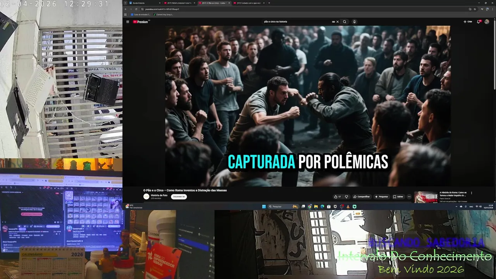Show hidden system tray icons

pos(456,207)
